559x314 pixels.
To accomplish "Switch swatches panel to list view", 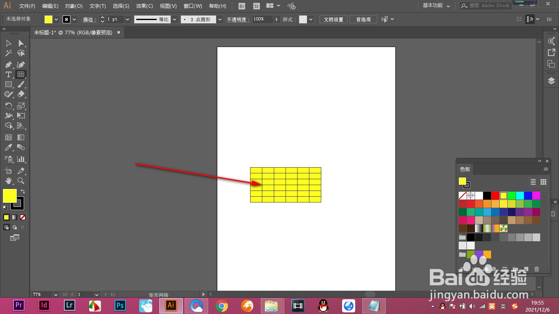I will (533, 182).
